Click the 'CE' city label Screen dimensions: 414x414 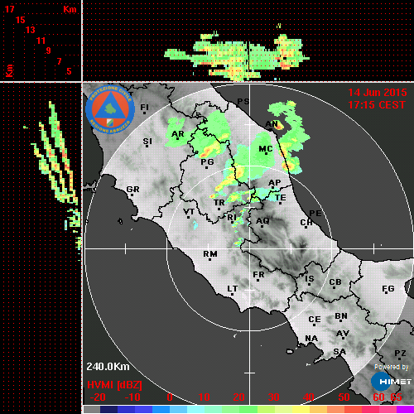coord(315,320)
